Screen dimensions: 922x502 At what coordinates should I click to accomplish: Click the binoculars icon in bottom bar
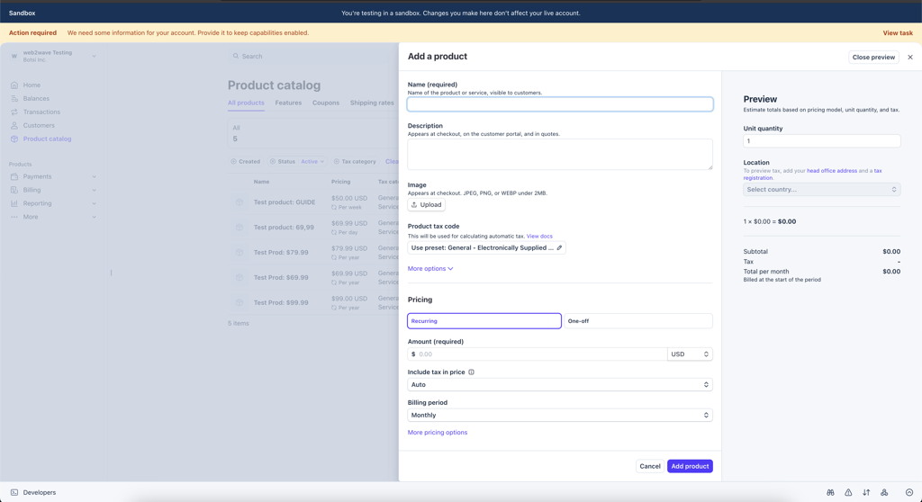coord(830,493)
